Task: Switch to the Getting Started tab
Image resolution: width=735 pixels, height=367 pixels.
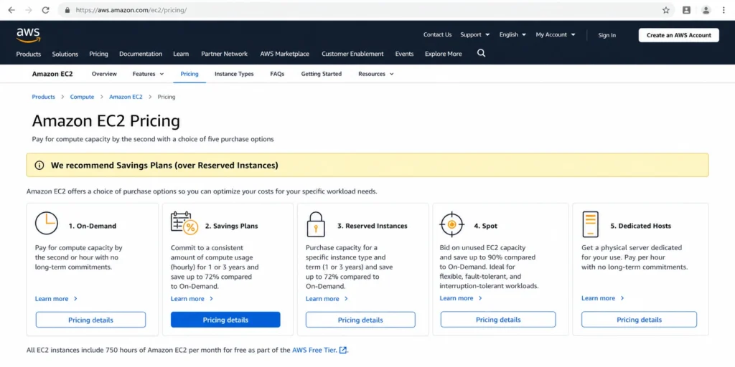Action: pyautogui.click(x=321, y=74)
